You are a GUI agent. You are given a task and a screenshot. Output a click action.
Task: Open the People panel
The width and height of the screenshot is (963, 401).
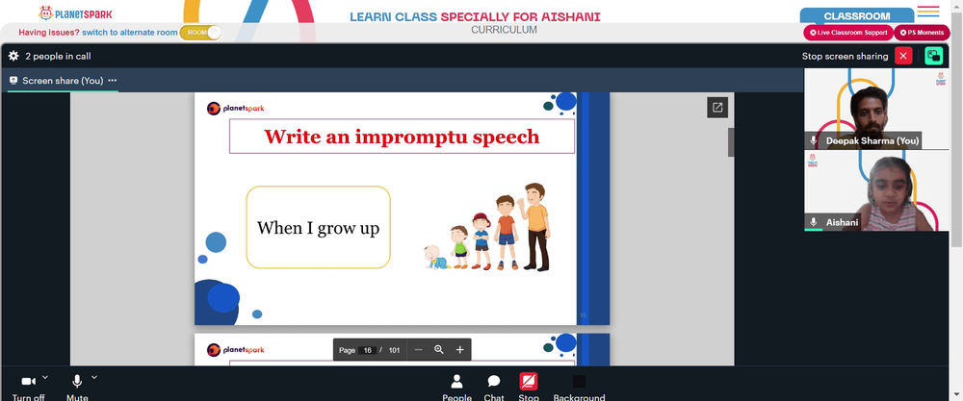(x=456, y=388)
